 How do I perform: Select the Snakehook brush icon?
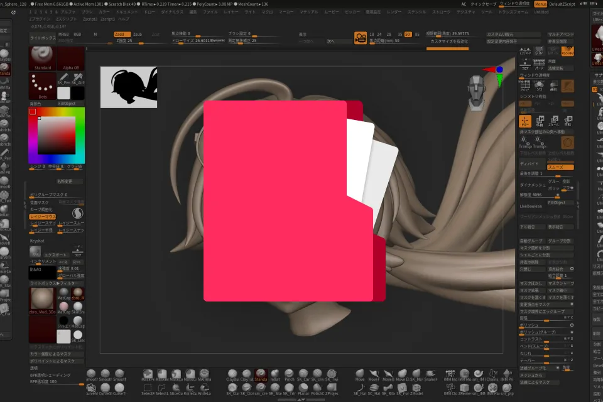pyautogui.click(x=431, y=375)
